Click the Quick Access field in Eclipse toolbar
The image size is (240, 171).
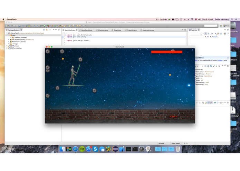211,26
